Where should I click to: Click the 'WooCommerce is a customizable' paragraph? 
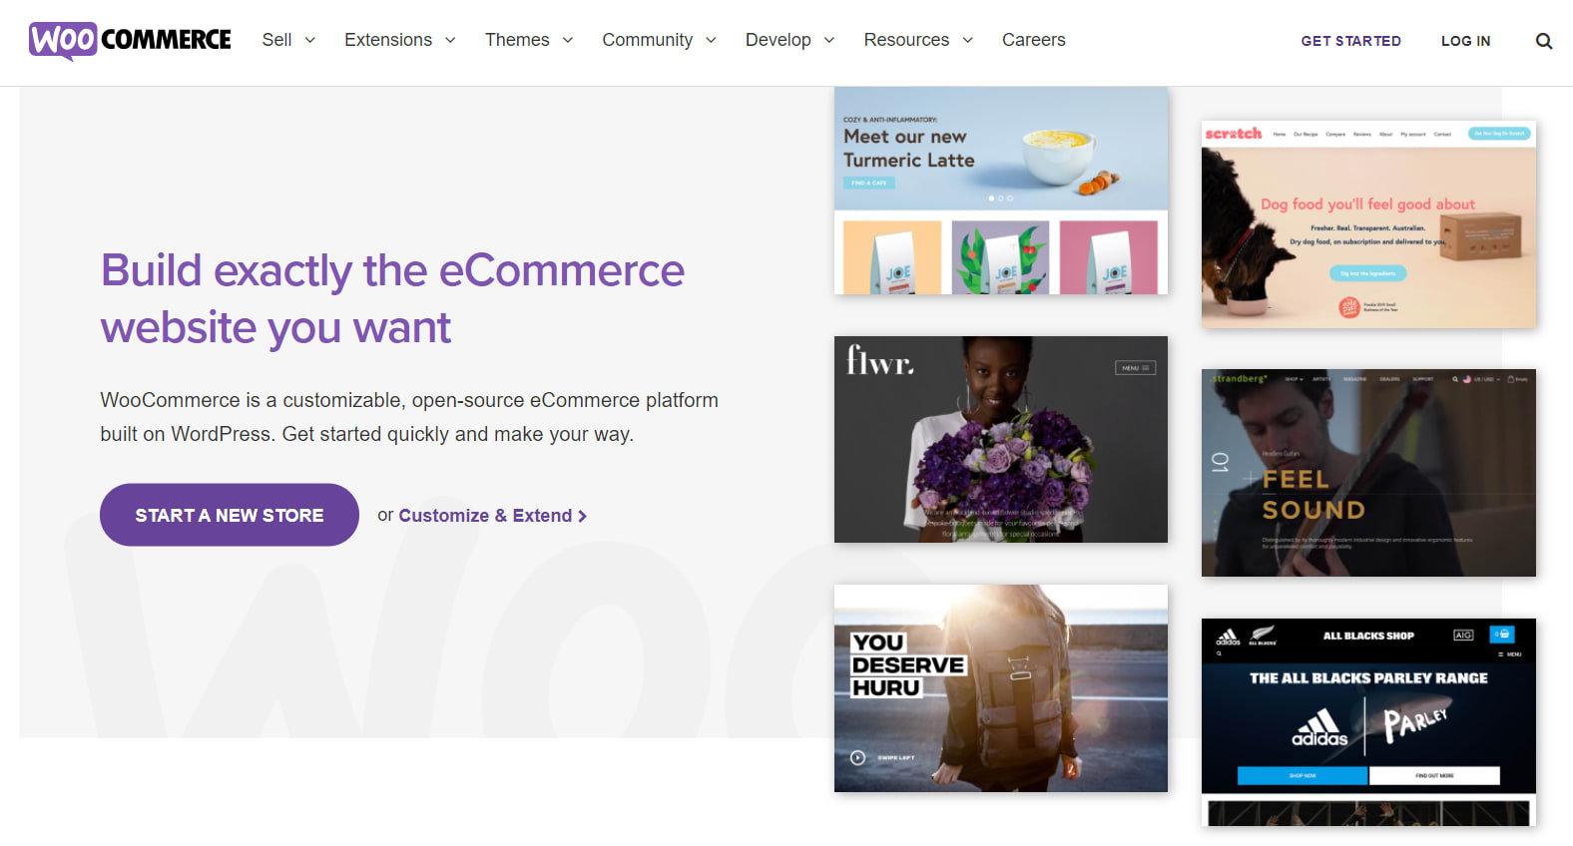click(409, 417)
